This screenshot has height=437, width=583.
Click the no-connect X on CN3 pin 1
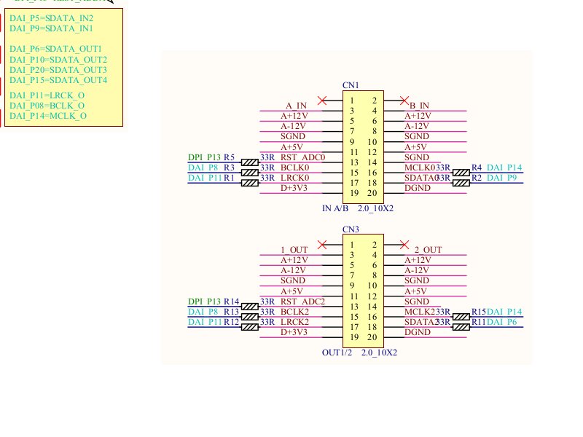[x=322, y=245]
